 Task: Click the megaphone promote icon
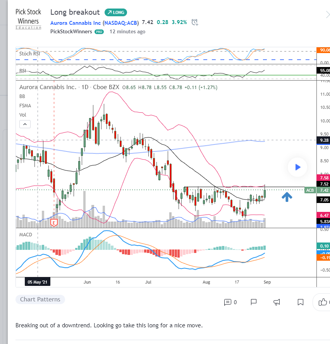(x=277, y=302)
